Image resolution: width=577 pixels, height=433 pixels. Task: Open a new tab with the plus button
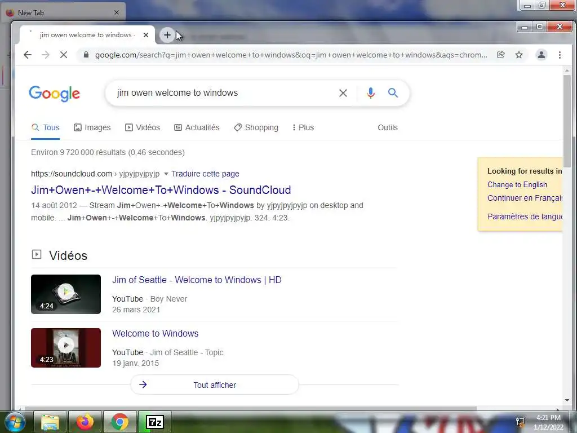pos(167,35)
